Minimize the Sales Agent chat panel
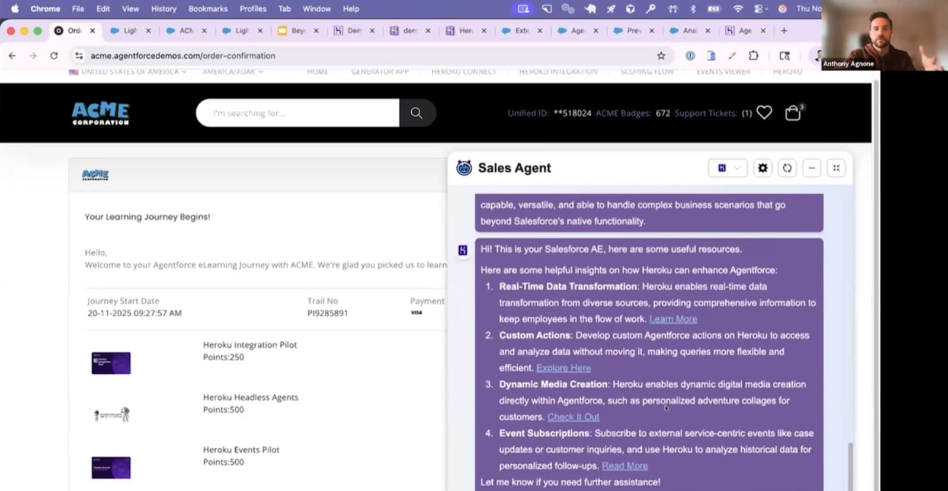Viewport: 948px width, 491px height. click(812, 168)
